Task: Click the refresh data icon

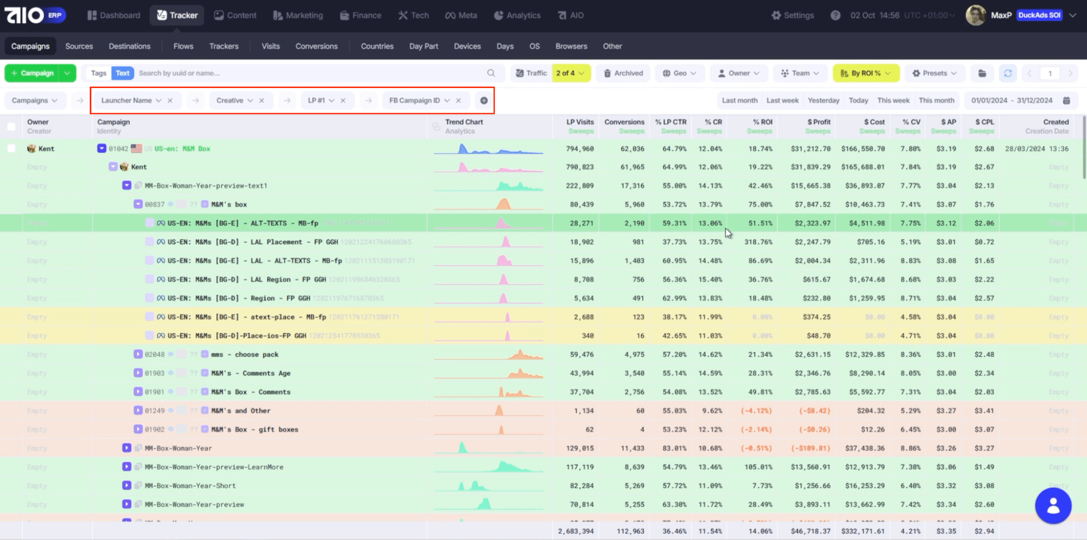Action: click(x=1008, y=73)
